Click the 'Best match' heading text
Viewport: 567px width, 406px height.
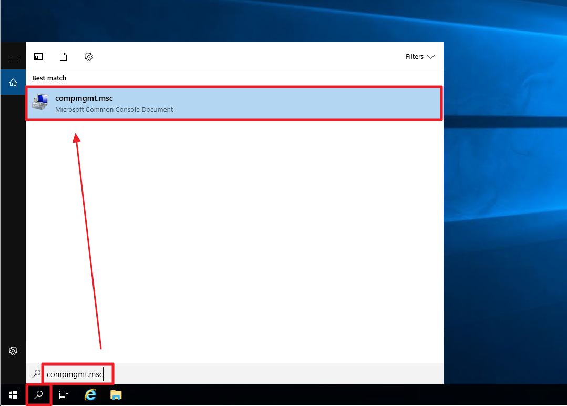click(49, 78)
